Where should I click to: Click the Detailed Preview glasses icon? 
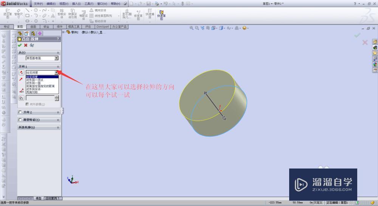(x=32, y=45)
